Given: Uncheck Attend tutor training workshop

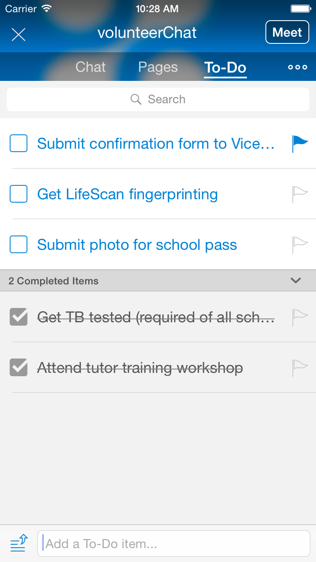Looking at the screenshot, I should [19, 367].
